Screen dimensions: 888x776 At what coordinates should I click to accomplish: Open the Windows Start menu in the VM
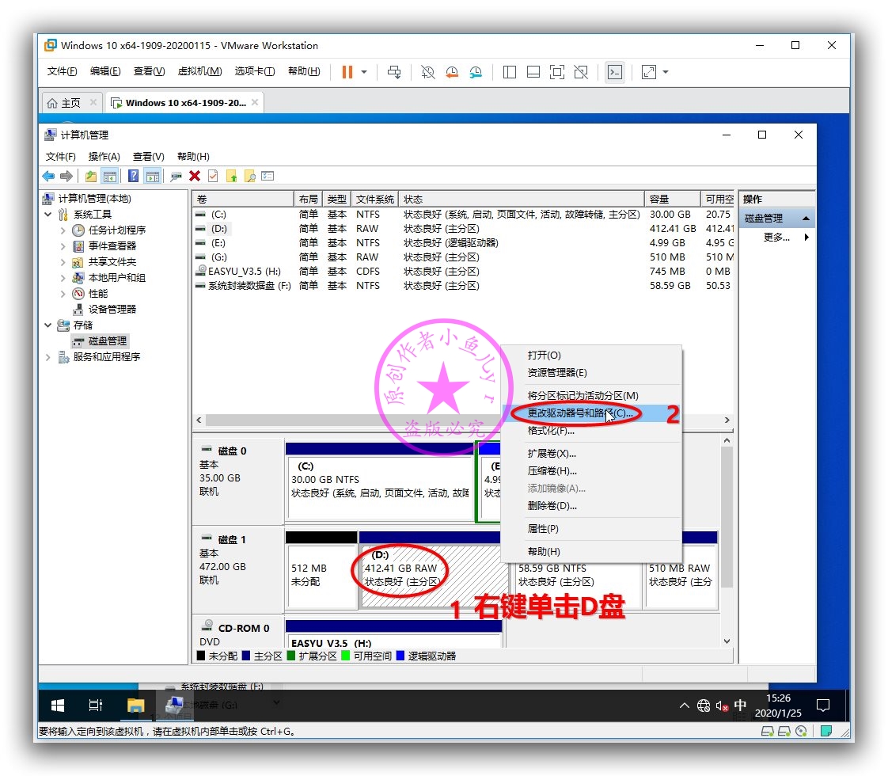pos(58,706)
